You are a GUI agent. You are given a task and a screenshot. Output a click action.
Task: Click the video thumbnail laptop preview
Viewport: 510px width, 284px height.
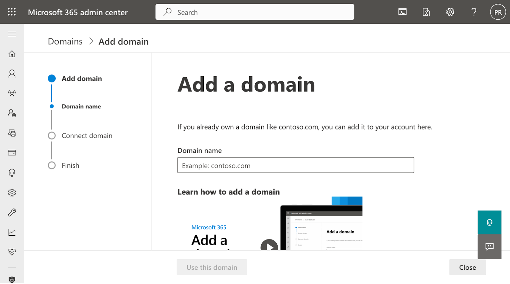(321, 227)
